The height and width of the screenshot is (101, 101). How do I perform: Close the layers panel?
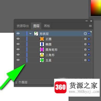tap(91, 21)
